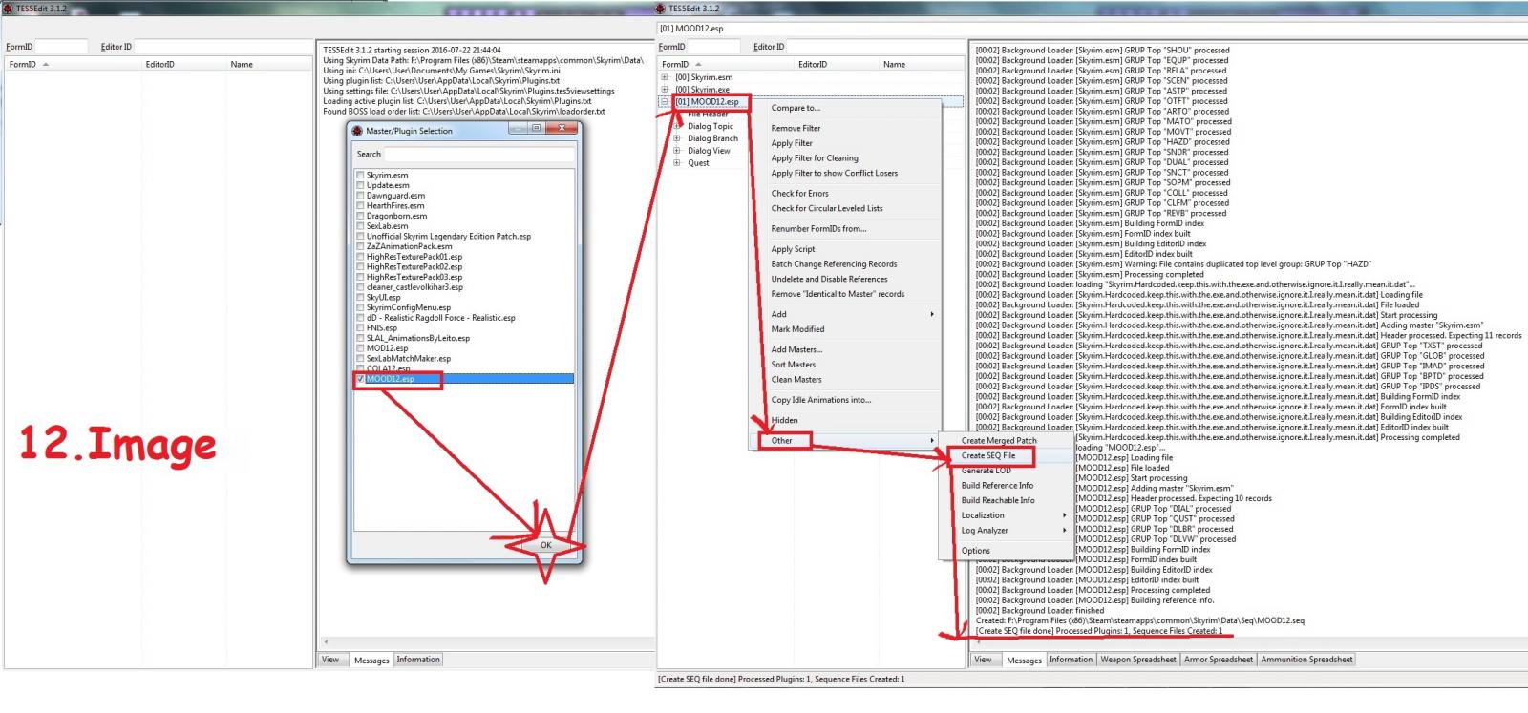Choose Create SEQ File
Viewport: 1528px width, 713px height.
[x=988, y=456]
